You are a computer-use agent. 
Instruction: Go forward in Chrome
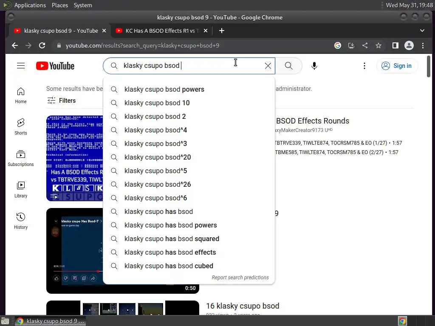click(x=28, y=45)
